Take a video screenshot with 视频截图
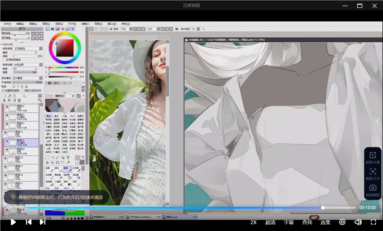The image size is (383, 231). point(373,188)
